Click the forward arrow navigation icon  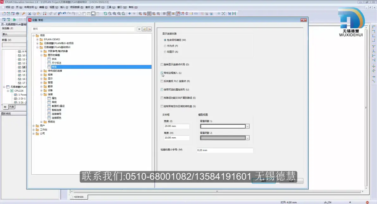point(134,14)
